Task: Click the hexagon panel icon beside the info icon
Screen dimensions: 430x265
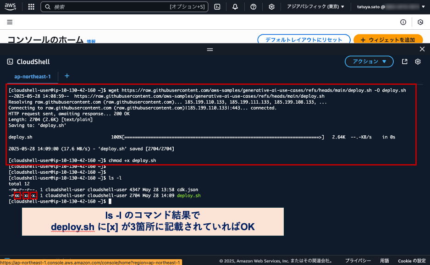Action: 420,22
